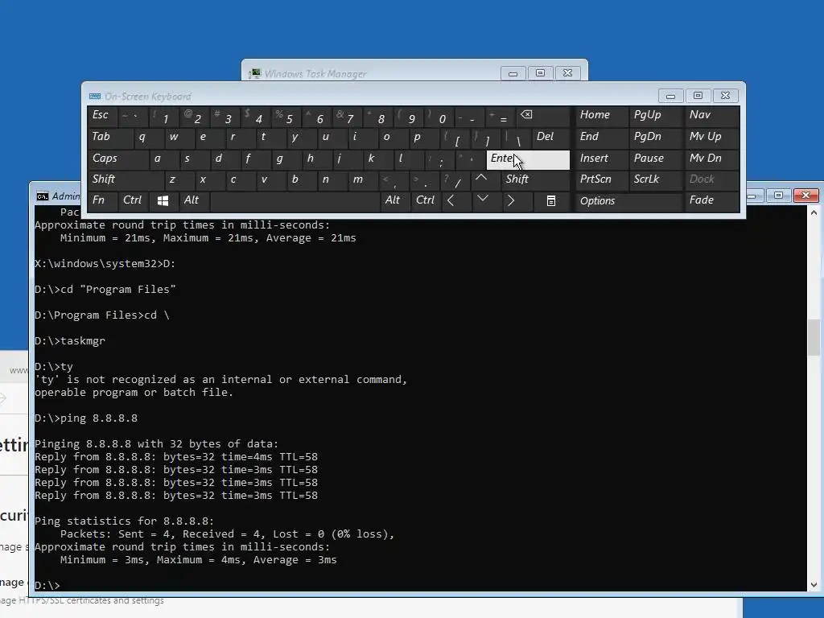824x618 pixels.
Task: Click the Home key
Action: 602,116
